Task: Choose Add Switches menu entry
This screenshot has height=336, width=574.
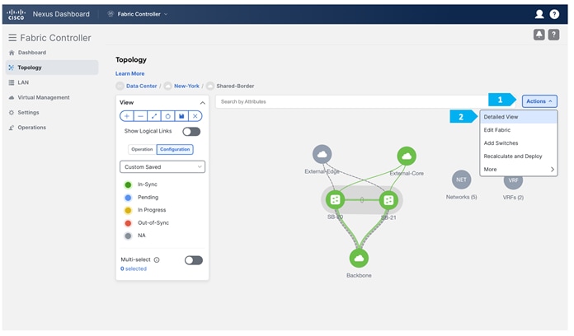Action: pos(519,143)
